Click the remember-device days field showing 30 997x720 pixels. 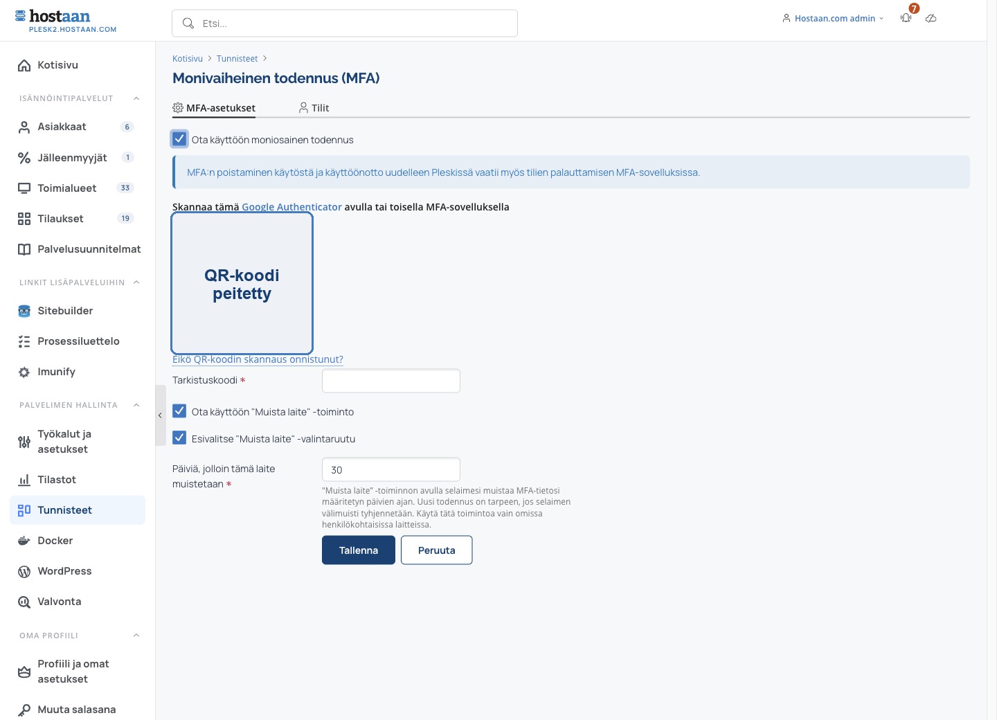[391, 469]
